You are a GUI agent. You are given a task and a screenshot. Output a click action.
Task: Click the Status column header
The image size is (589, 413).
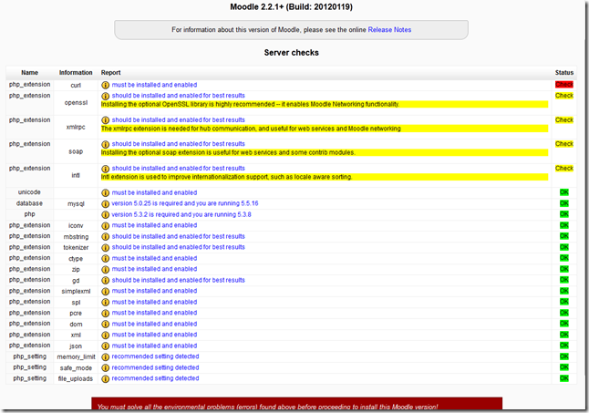[563, 72]
